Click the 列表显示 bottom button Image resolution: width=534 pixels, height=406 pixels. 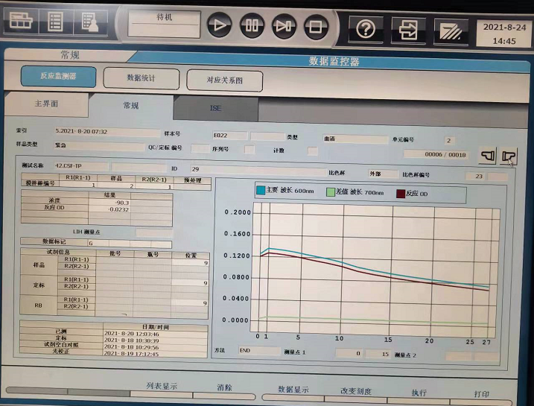tap(162, 389)
